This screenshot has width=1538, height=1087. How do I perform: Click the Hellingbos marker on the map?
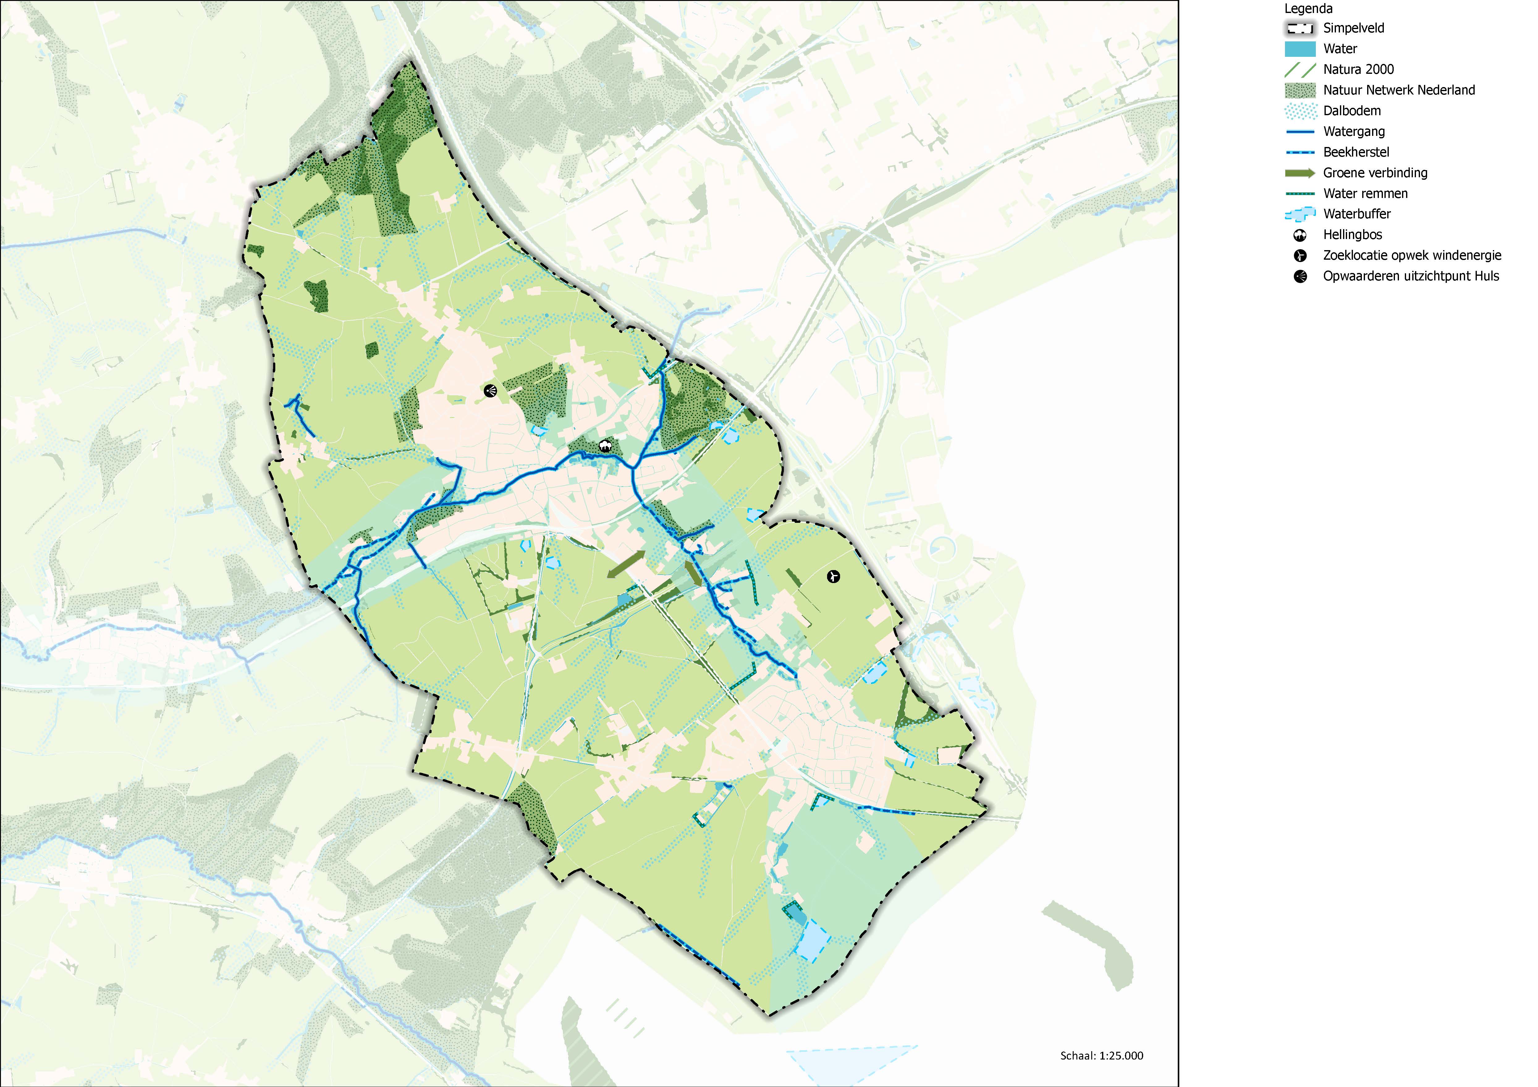point(605,446)
